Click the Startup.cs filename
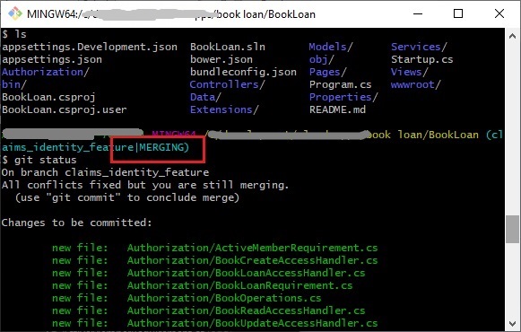Screen dimensions: 521x332 pyautogui.click(x=422, y=60)
